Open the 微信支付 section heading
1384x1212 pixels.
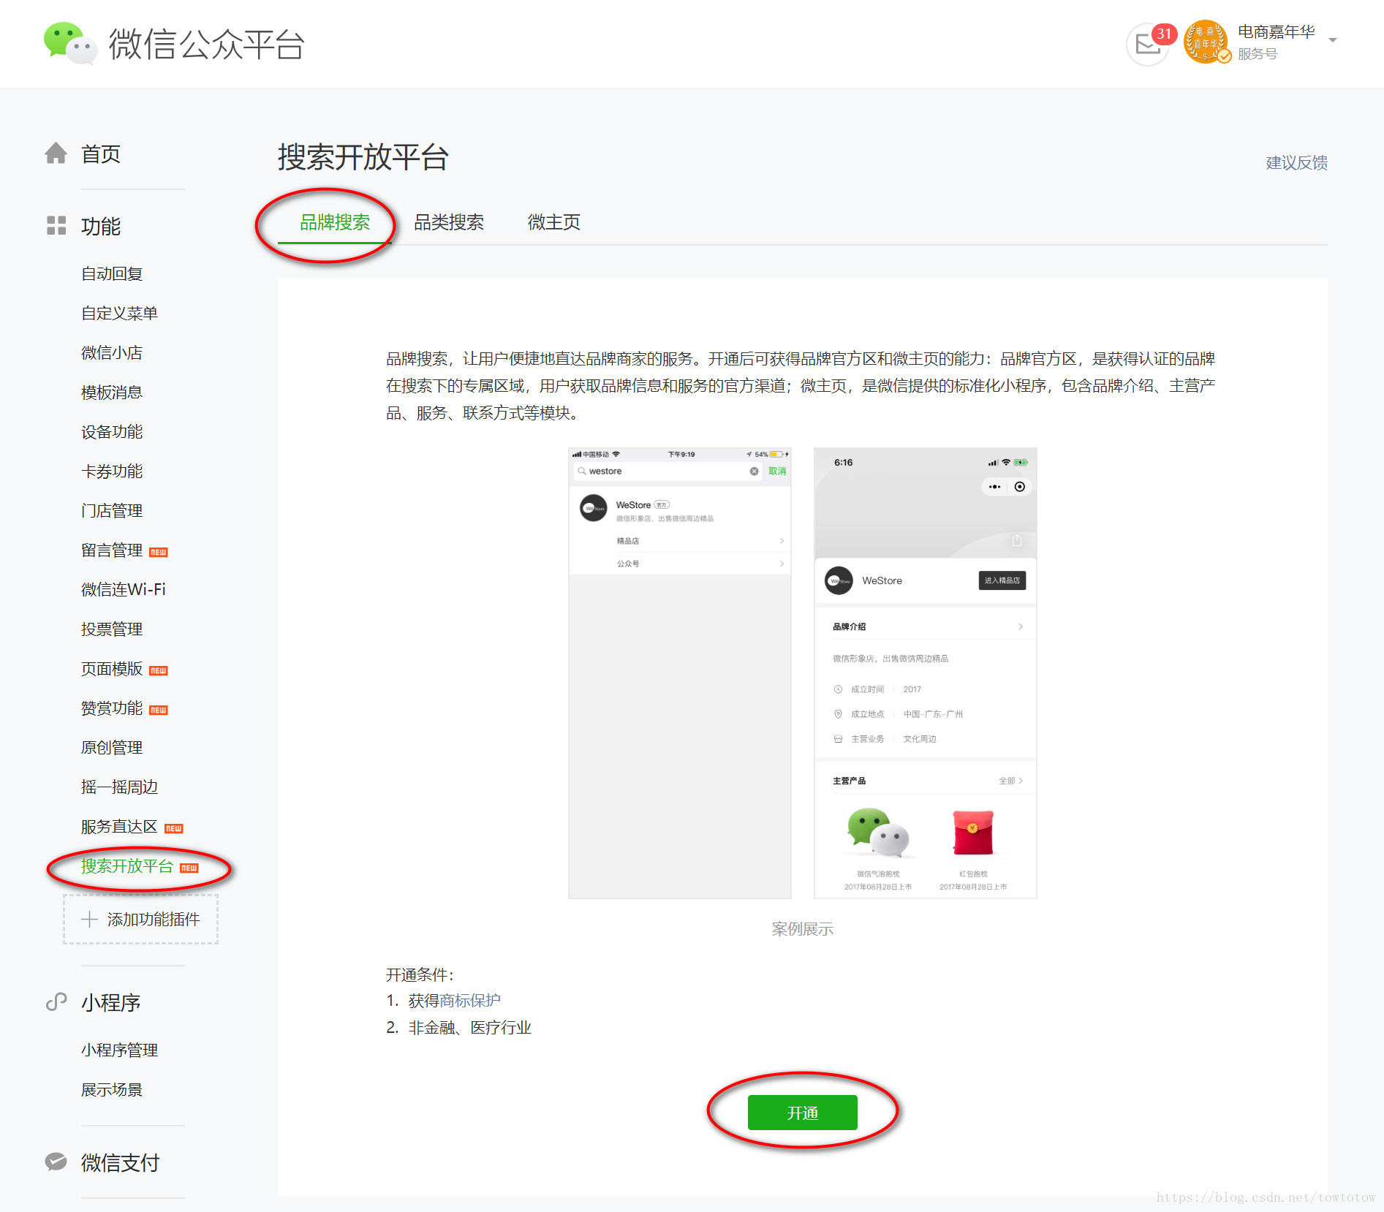pyautogui.click(x=120, y=1162)
